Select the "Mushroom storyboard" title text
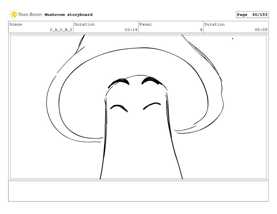 click(x=68, y=15)
